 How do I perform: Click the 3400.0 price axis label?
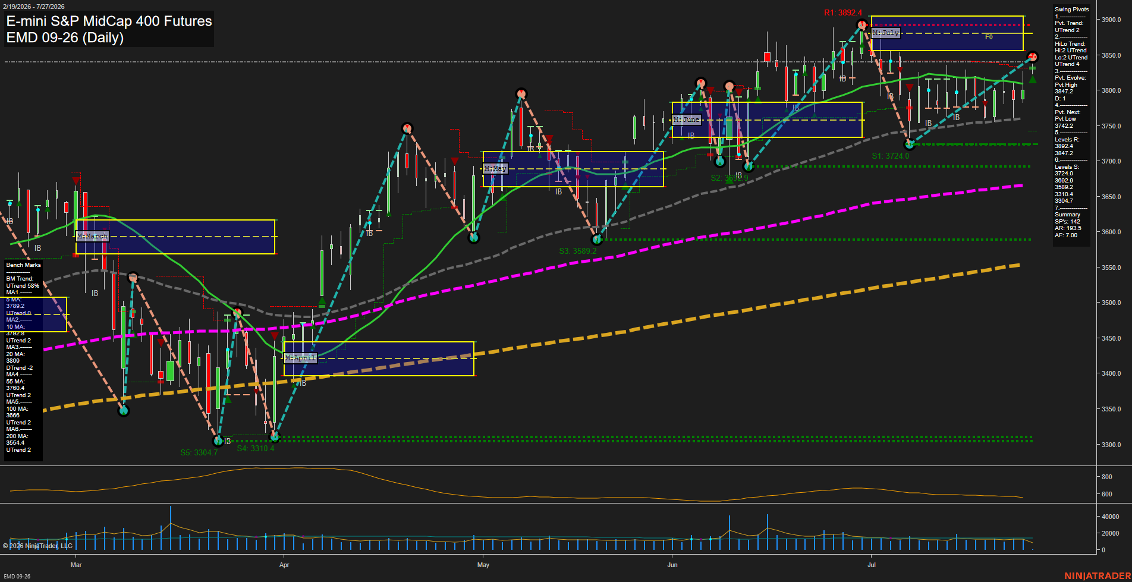click(x=1111, y=373)
